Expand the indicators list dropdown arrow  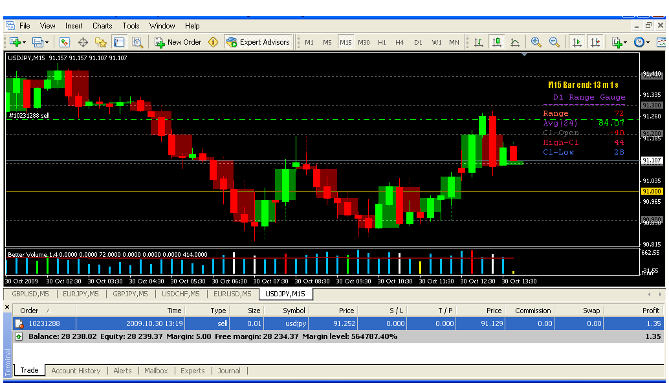[625, 43]
